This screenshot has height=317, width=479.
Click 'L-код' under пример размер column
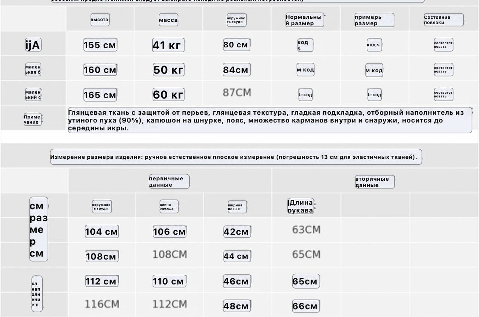click(x=374, y=94)
